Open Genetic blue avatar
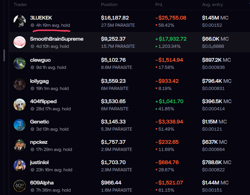Screen dimensions: 250x195 coord(20,125)
